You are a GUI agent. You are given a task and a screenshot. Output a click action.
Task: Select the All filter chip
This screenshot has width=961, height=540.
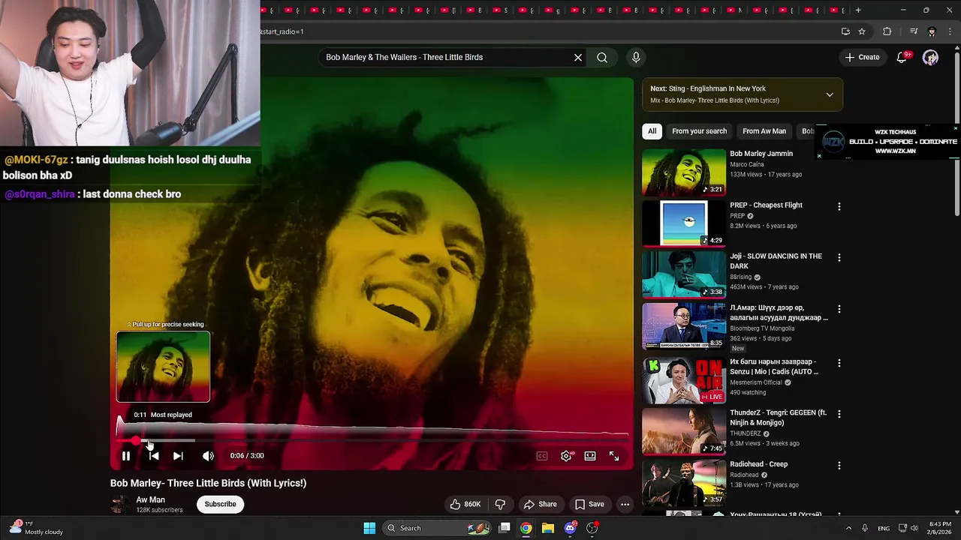[652, 131]
